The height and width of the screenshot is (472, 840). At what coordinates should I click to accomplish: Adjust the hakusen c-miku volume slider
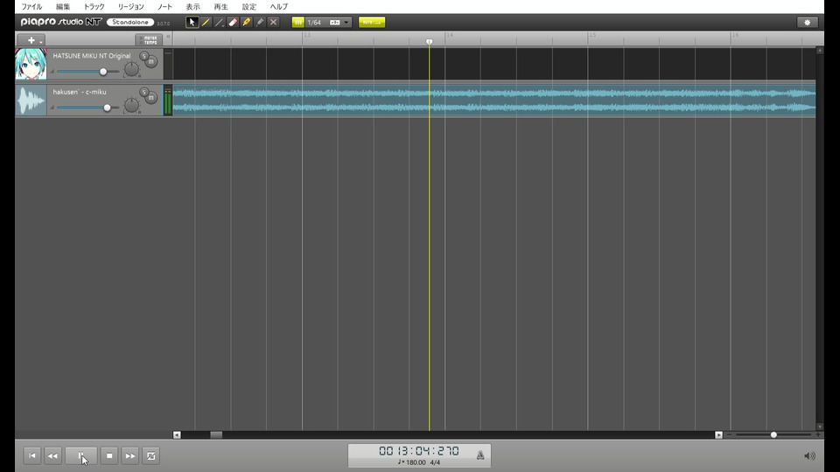coord(107,108)
